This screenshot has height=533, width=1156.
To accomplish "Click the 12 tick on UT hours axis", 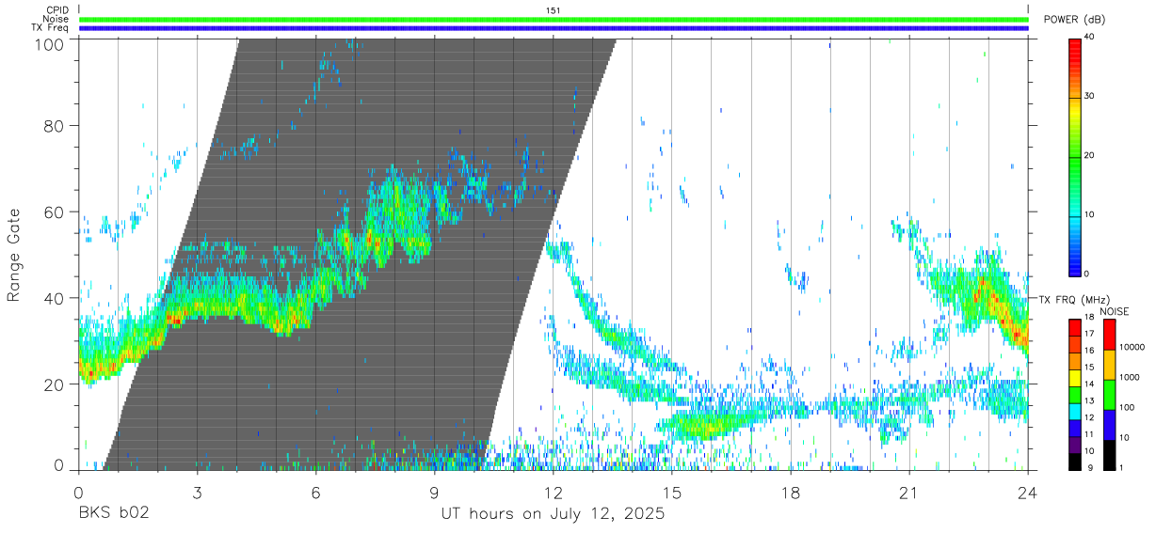I will [x=554, y=493].
